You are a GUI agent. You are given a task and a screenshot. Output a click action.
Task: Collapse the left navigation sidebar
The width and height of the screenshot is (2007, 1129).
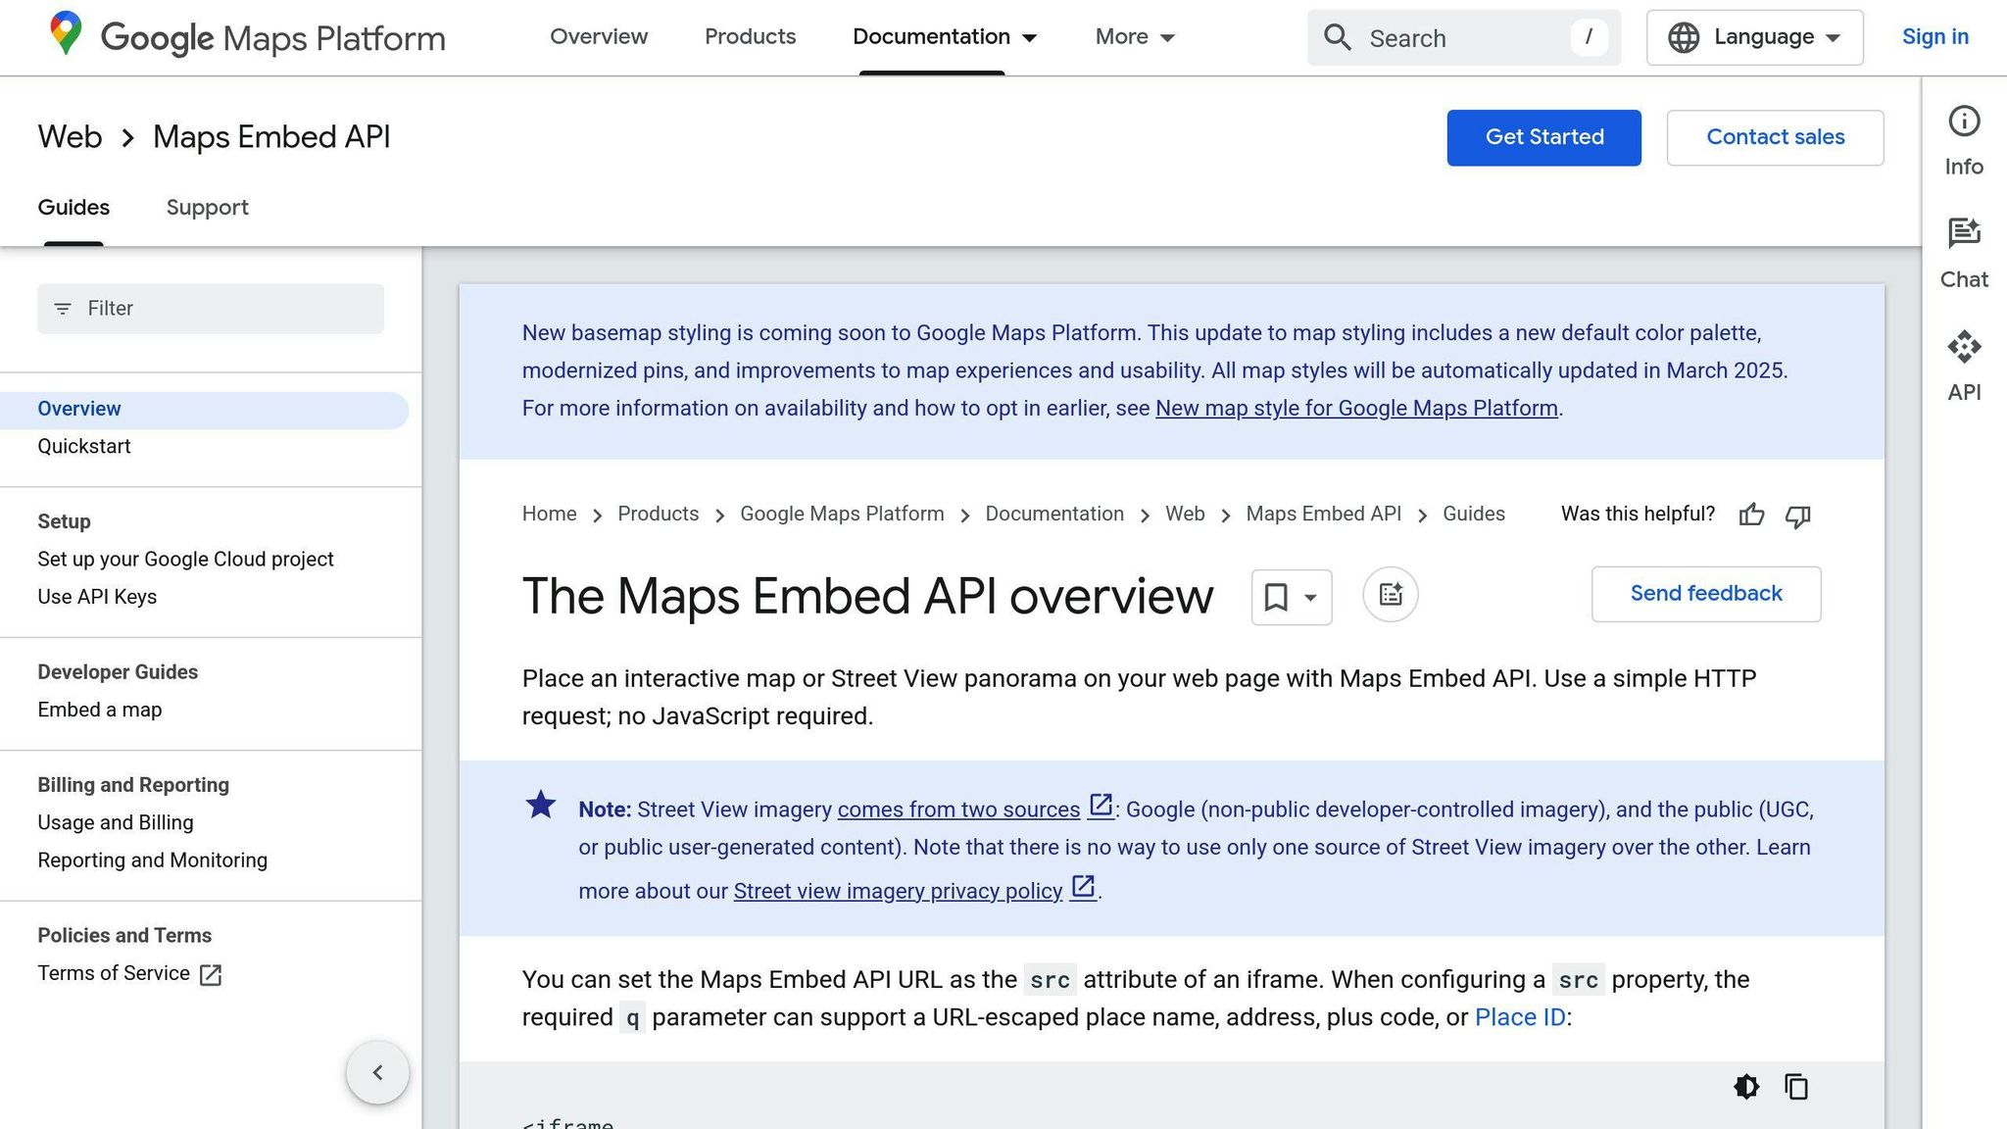tap(377, 1072)
